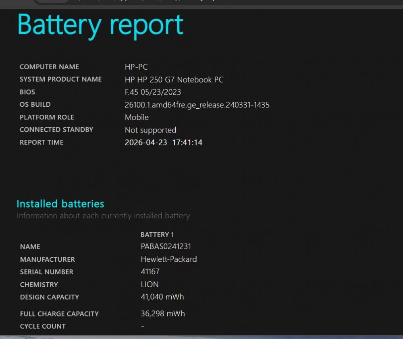Click the computer name value 'HP-PC'

pos(136,67)
